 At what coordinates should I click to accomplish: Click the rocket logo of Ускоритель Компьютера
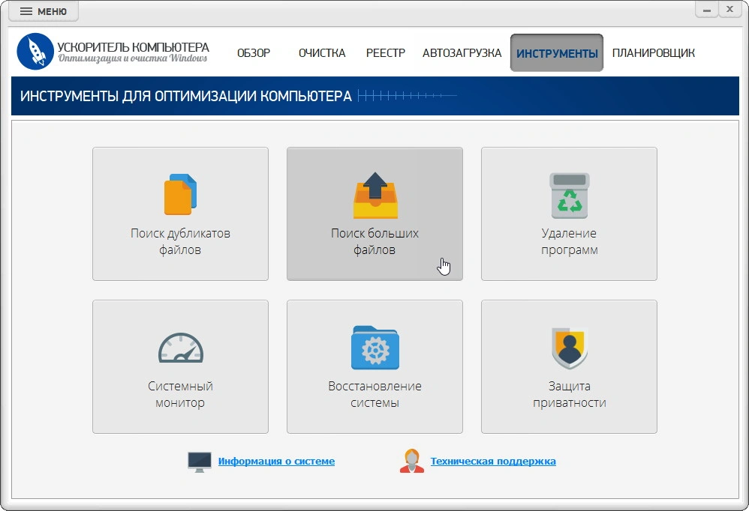(x=35, y=52)
